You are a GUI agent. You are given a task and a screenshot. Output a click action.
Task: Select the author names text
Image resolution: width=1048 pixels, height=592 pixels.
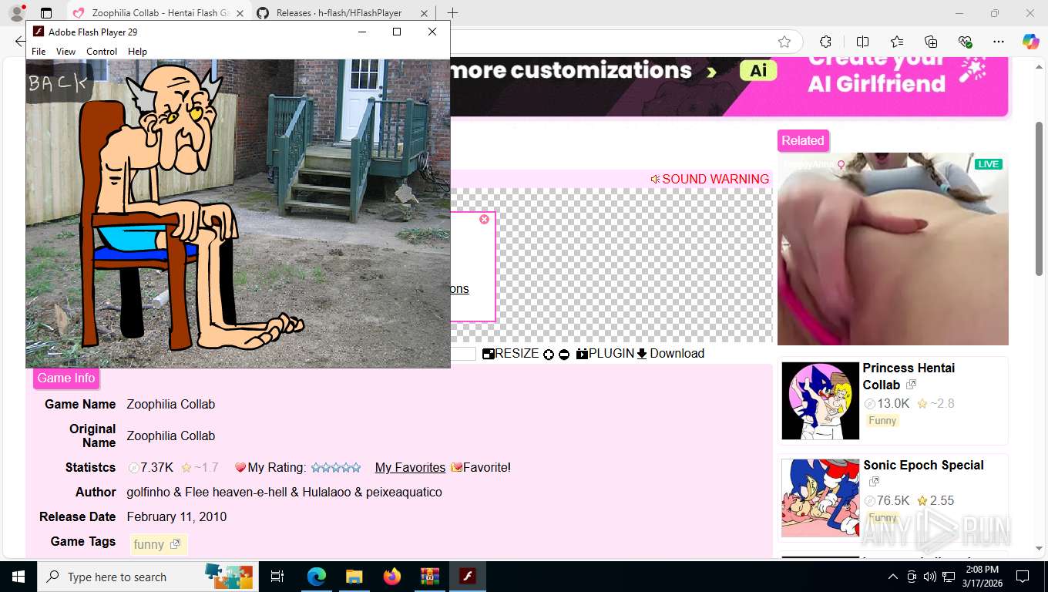(284, 492)
